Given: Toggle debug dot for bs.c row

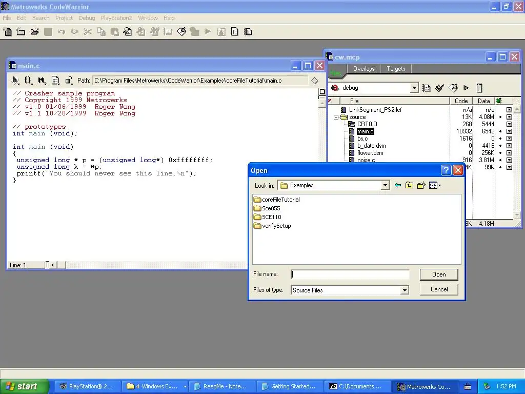Looking at the screenshot, I should point(500,139).
